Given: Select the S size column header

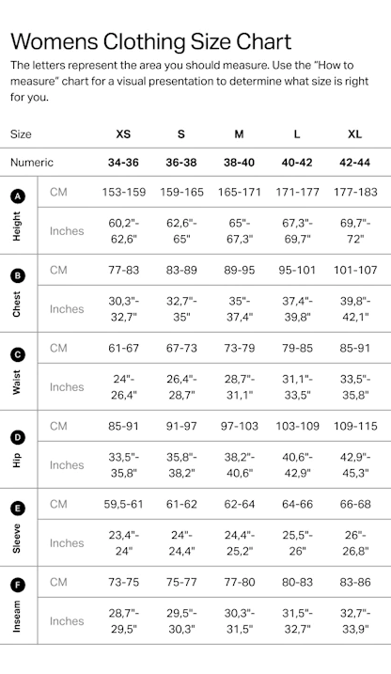Looking at the screenshot, I should (x=180, y=134).
